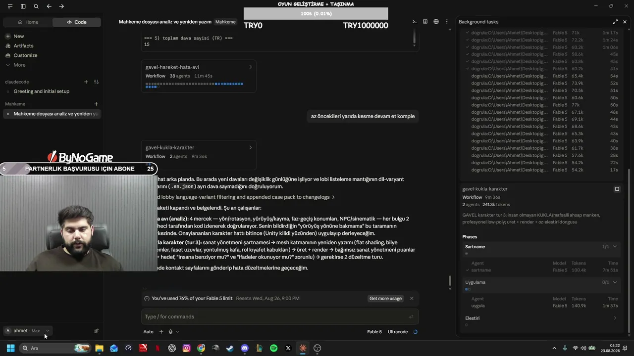Click the 100% donation progress bar
The height and width of the screenshot is (356, 634).
pos(316,13)
